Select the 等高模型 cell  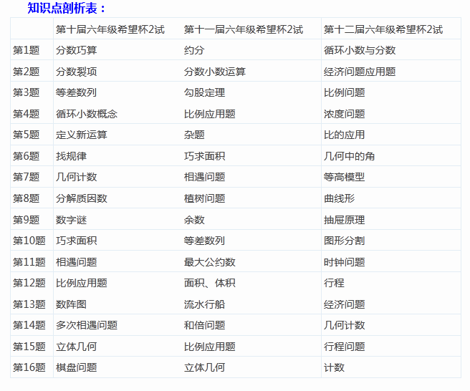344,177
